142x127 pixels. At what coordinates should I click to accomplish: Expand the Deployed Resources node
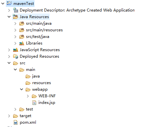click(x=9, y=56)
